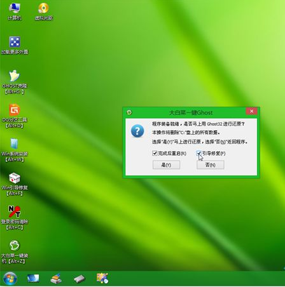Click warning text about deleting C: data

(186, 133)
